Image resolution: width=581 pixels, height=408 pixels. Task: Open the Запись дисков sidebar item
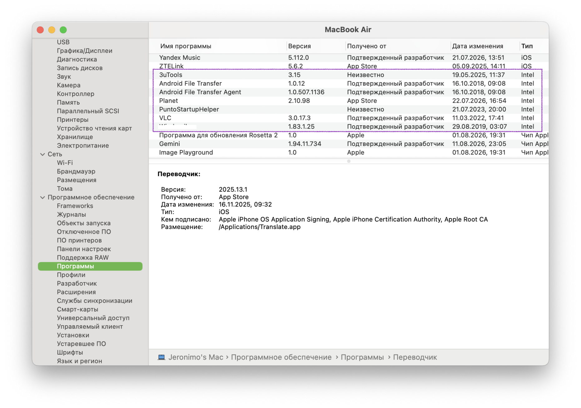point(80,68)
